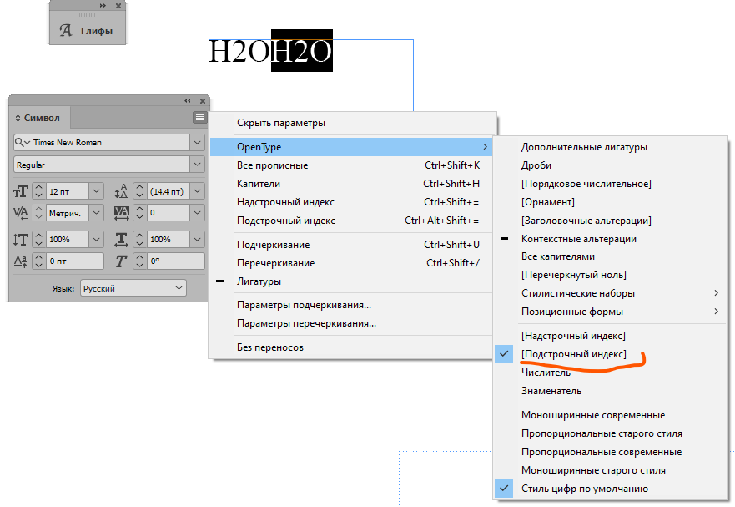Open the Символ panel flyout menu icon
The image size is (735, 507).
pyautogui.click(x=199, y=118)
